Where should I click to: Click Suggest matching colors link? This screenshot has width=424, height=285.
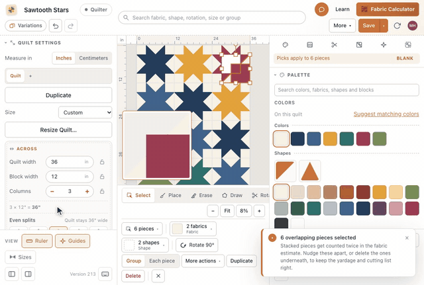[386, 114]
